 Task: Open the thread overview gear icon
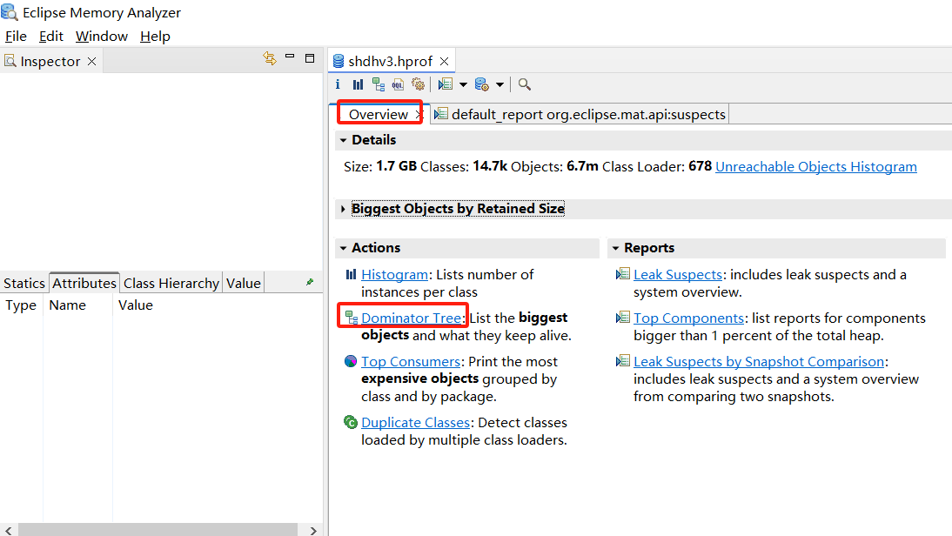418,84
